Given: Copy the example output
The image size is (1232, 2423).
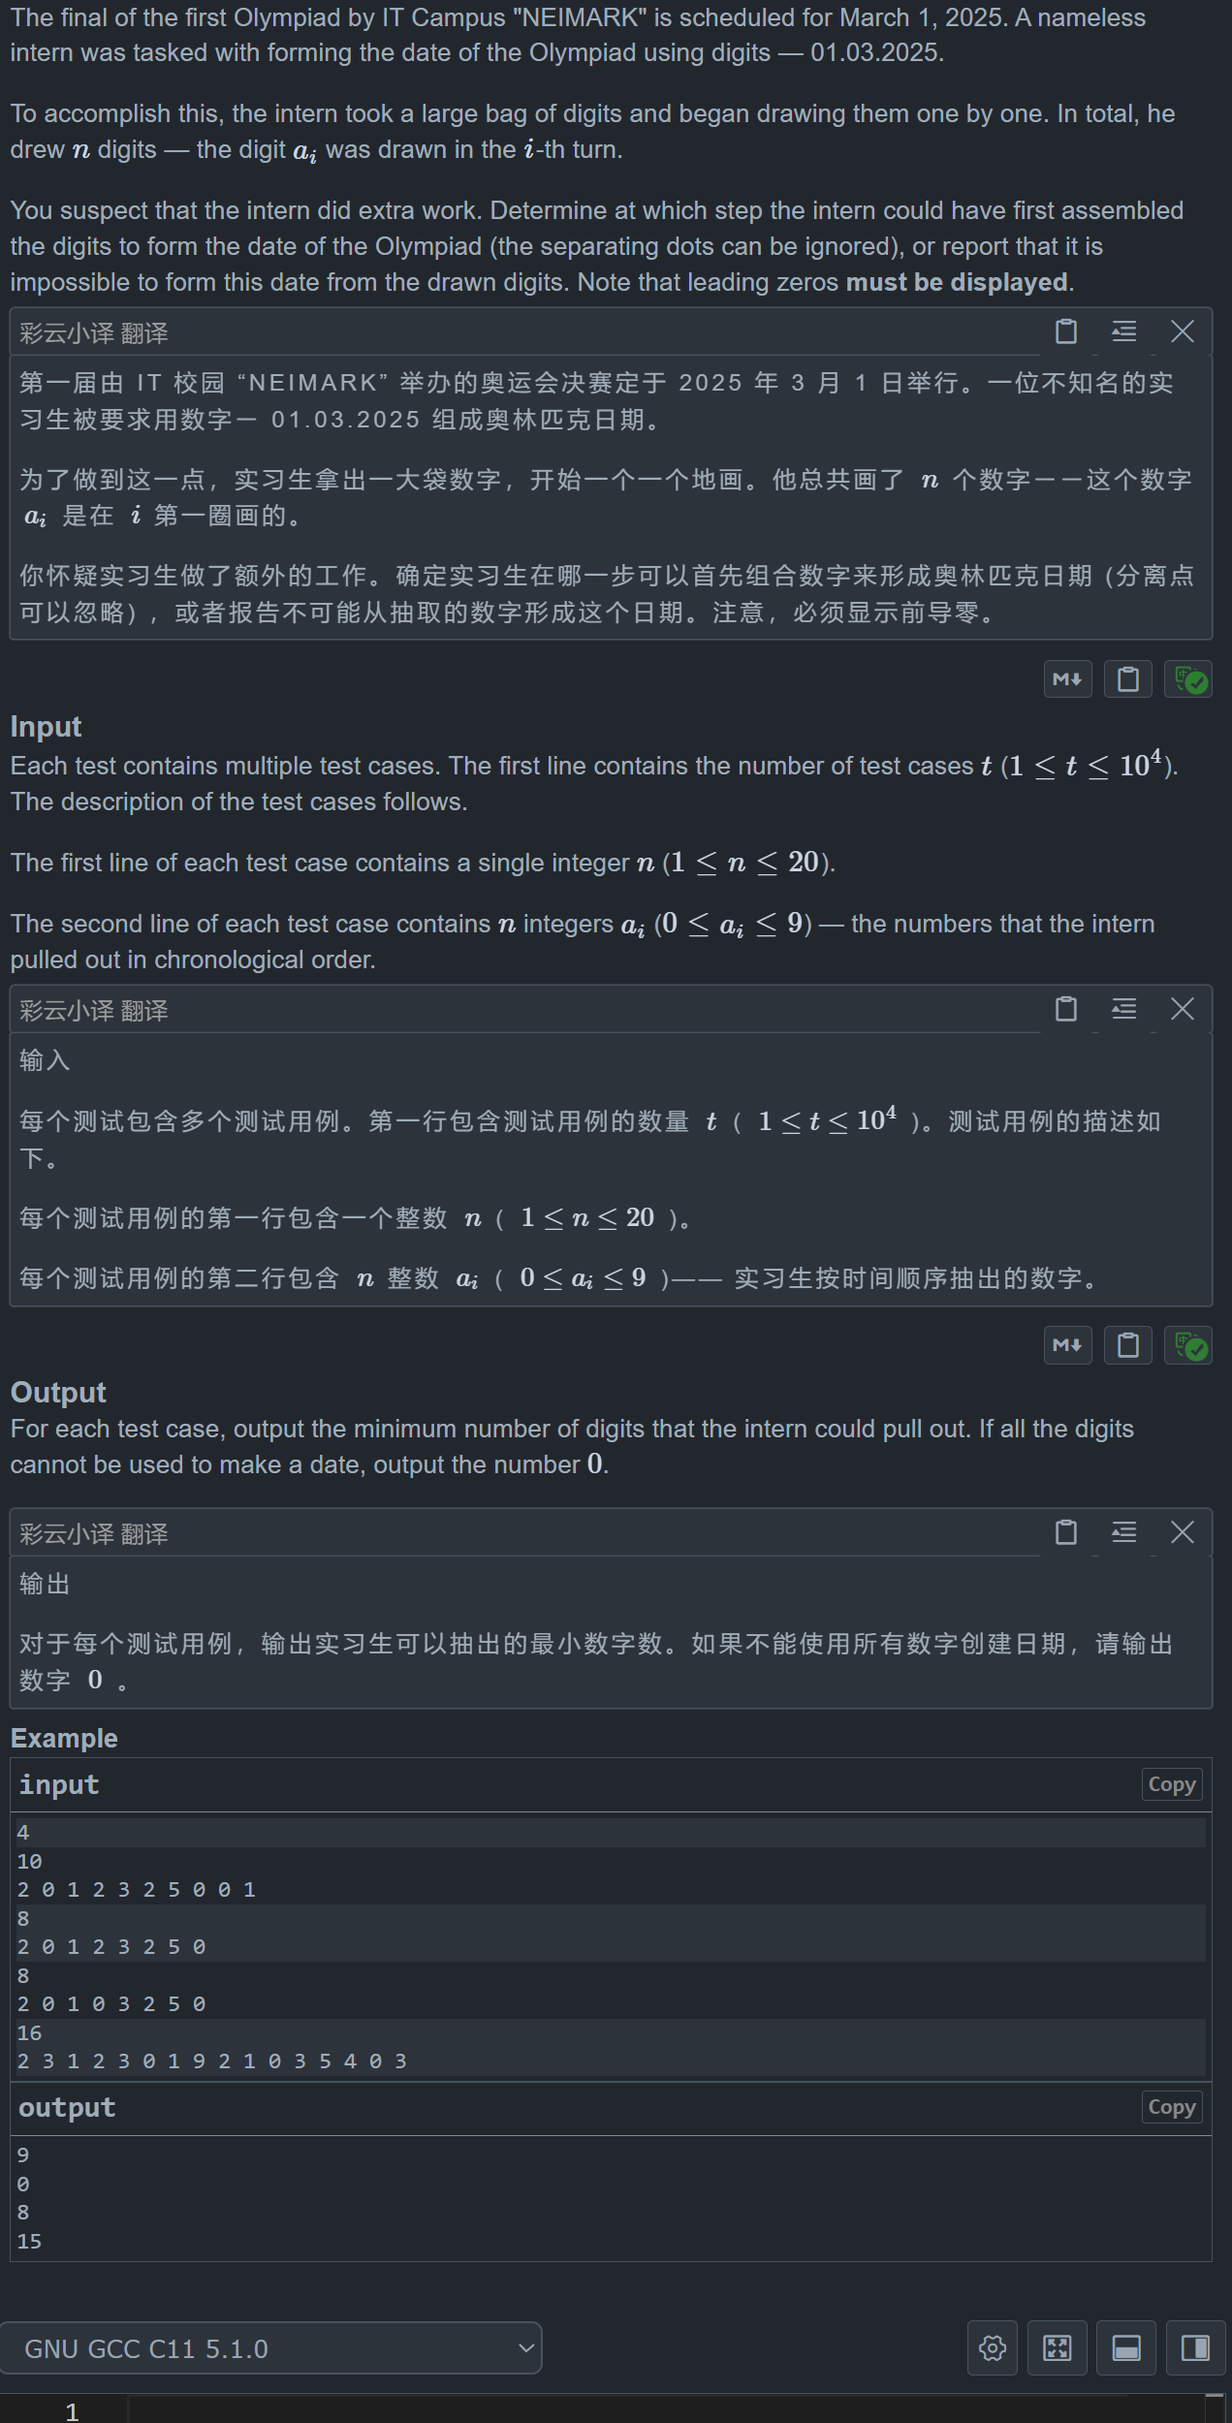Looking at the screenshot, I should click(1171, 2107).
